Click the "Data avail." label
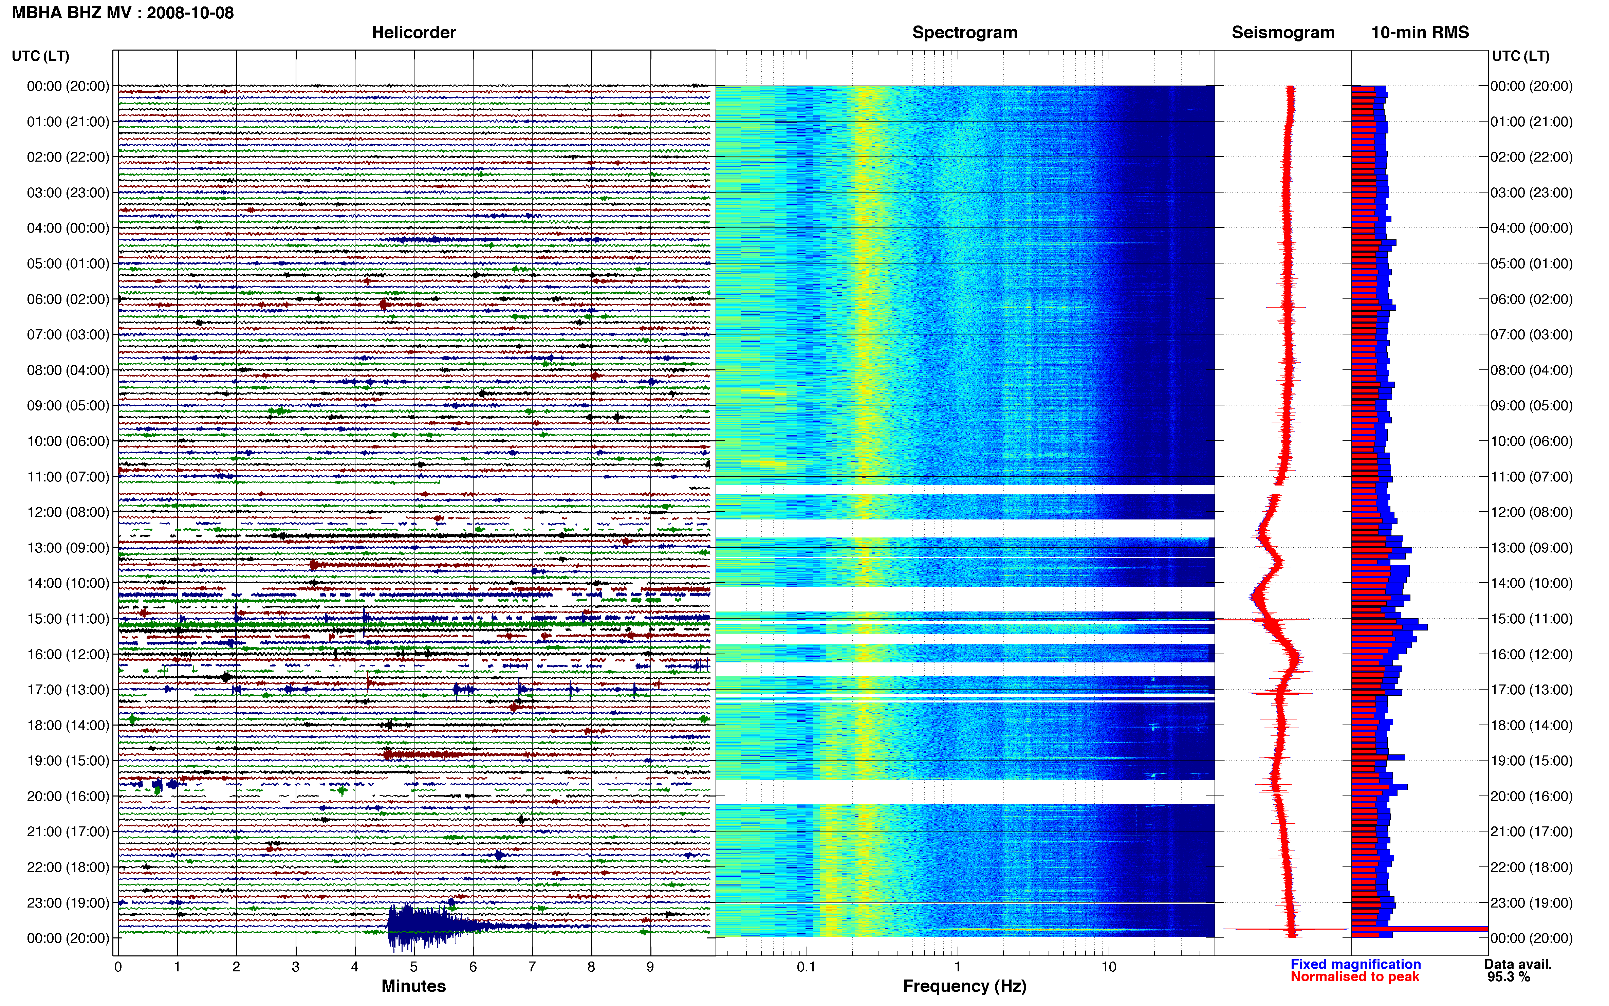The height and width of the screenshot is (1006, 1609). [x=1518, y=964]
